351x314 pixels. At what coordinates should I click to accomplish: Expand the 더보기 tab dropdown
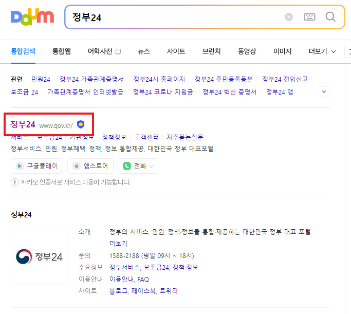(x=322, y=51)
